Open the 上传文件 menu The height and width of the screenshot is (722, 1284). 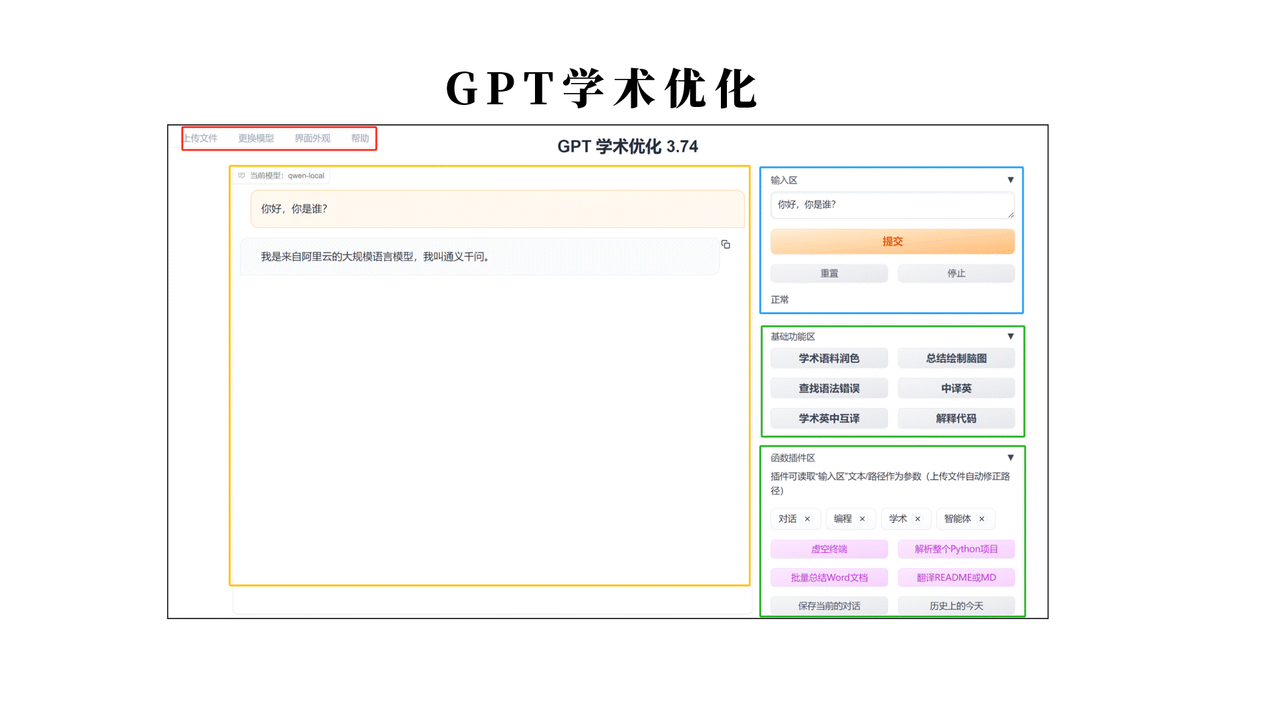click(x=202, y=138)
